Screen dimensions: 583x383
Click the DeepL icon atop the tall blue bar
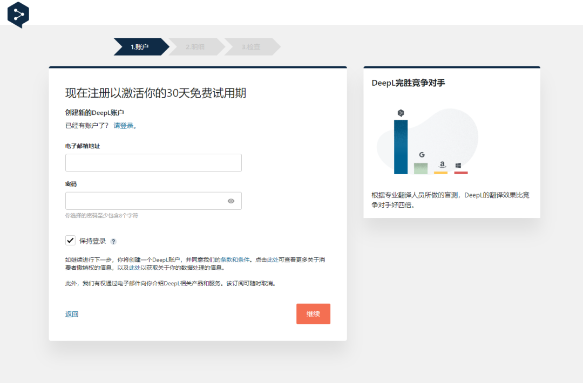[401, 113]
